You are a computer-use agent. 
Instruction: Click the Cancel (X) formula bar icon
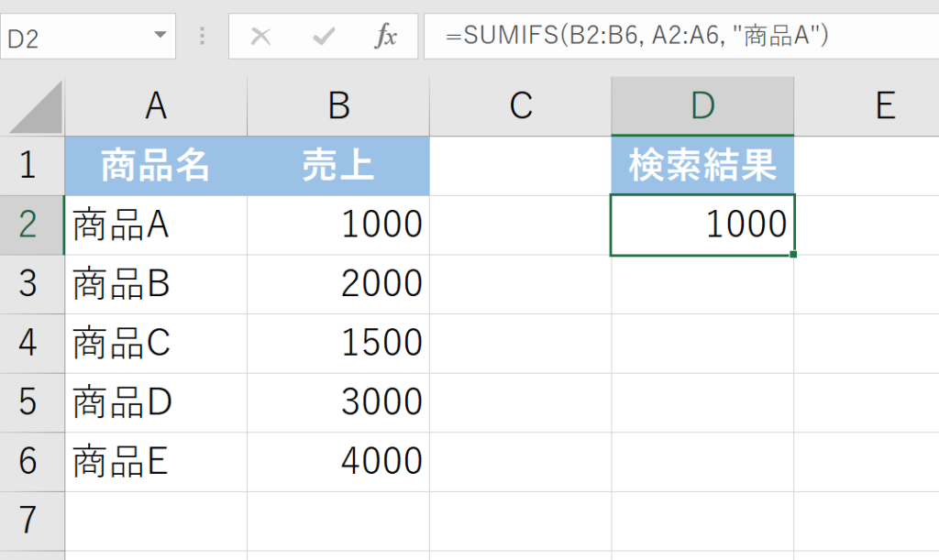click(x=261, y=37)
